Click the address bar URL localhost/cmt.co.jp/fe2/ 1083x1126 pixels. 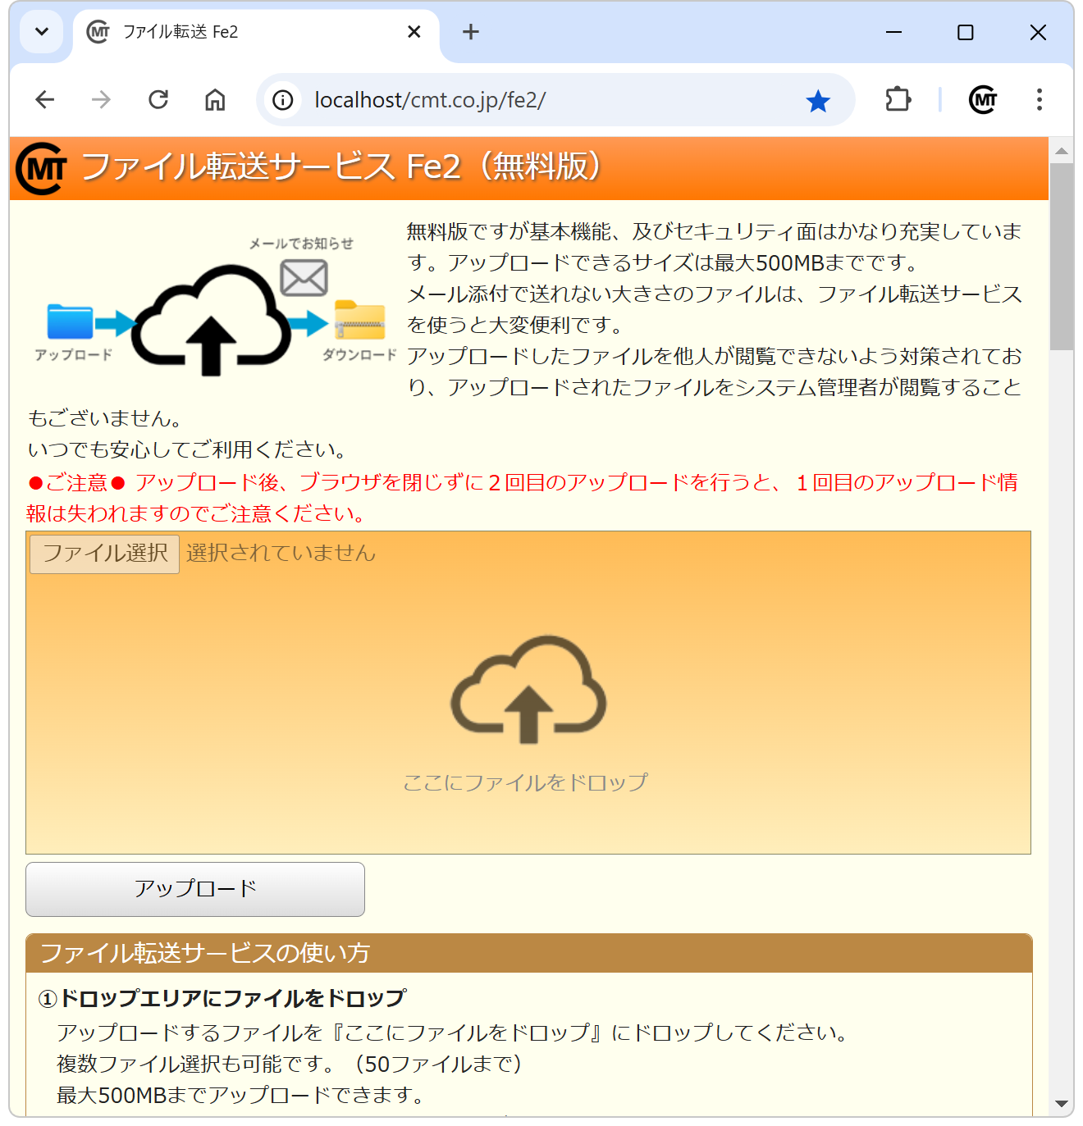coord(430,100)
